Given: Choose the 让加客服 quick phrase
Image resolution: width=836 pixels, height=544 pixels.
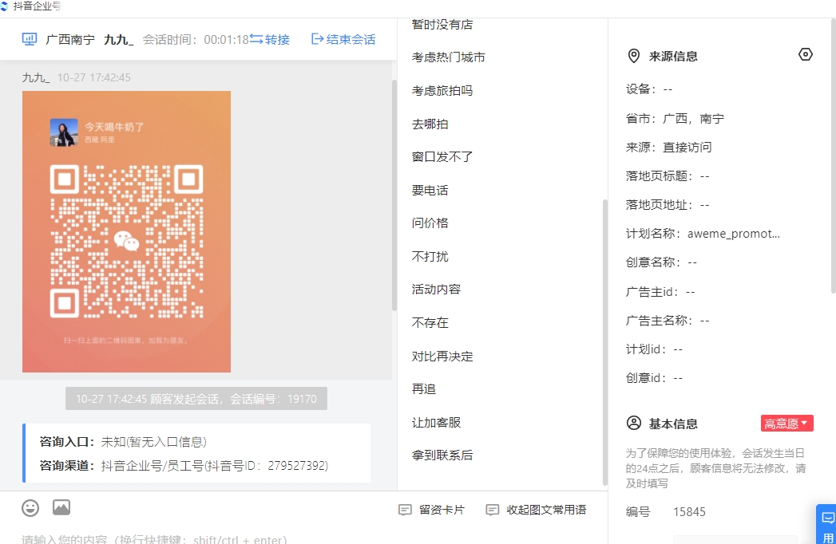Looking at the screenshot, I should point(436,423).
